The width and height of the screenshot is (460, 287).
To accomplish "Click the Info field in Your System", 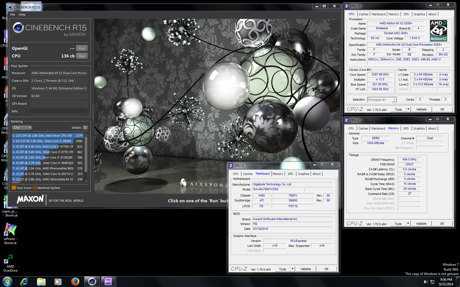I will (59, 111).
